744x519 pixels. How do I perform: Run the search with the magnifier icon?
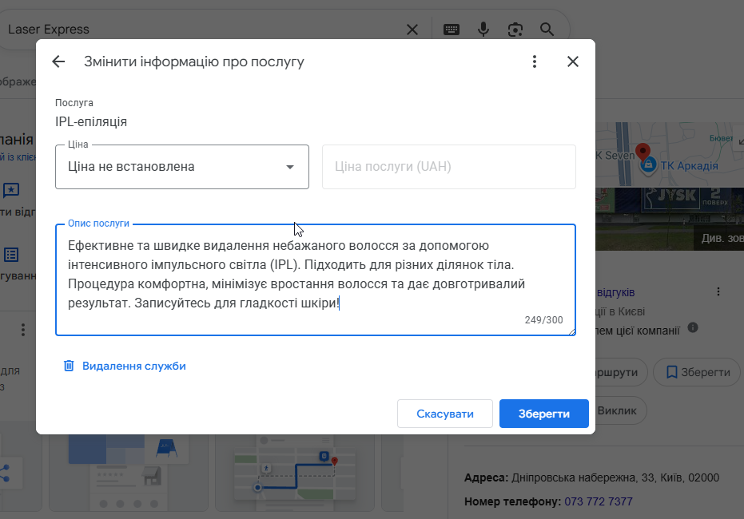tap(547, 30)
